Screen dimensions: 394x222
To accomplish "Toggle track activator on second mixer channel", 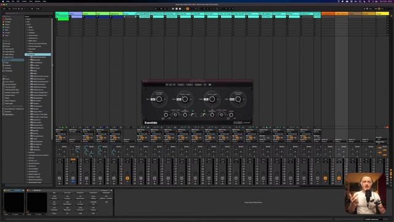I will click(x=73, y=178).
